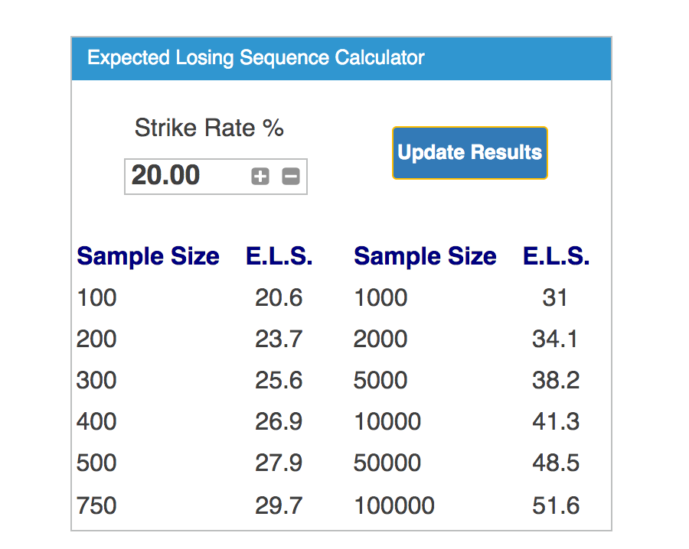Click the Update Results button

(x=470, y=153)
